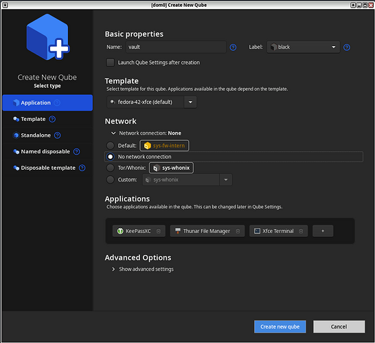Click the Applications section heading
Screen dimensions: 375x343
tap(127, 199)
